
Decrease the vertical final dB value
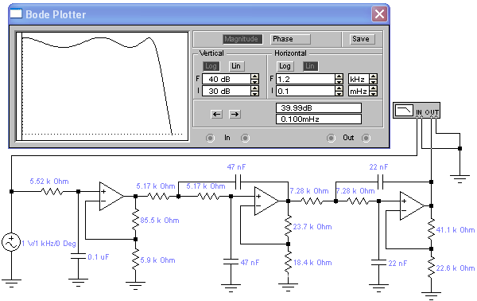tap(255, 82)
